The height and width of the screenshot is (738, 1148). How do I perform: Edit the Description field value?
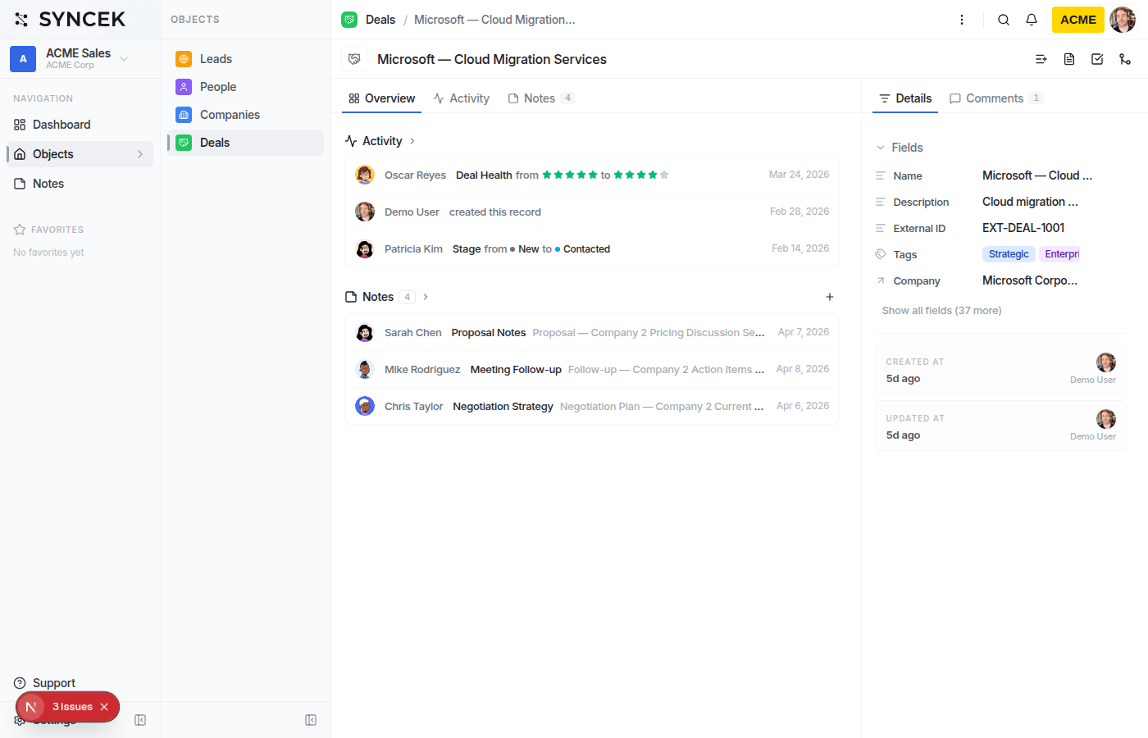pyautogui.click(x=1030, y=202)
